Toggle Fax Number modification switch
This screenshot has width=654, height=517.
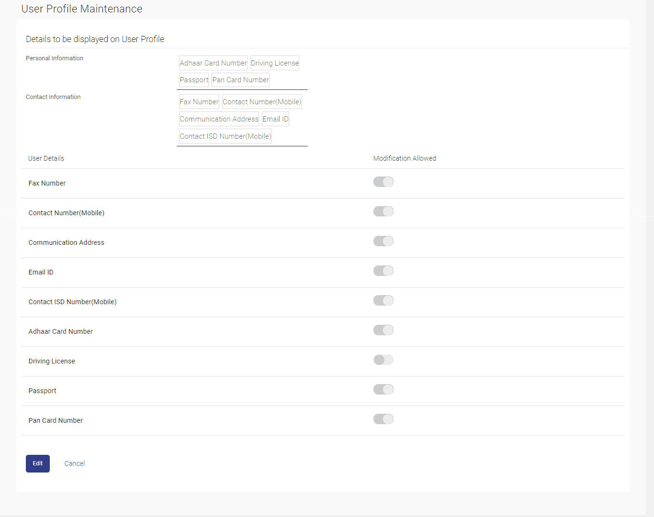(383, 182)
